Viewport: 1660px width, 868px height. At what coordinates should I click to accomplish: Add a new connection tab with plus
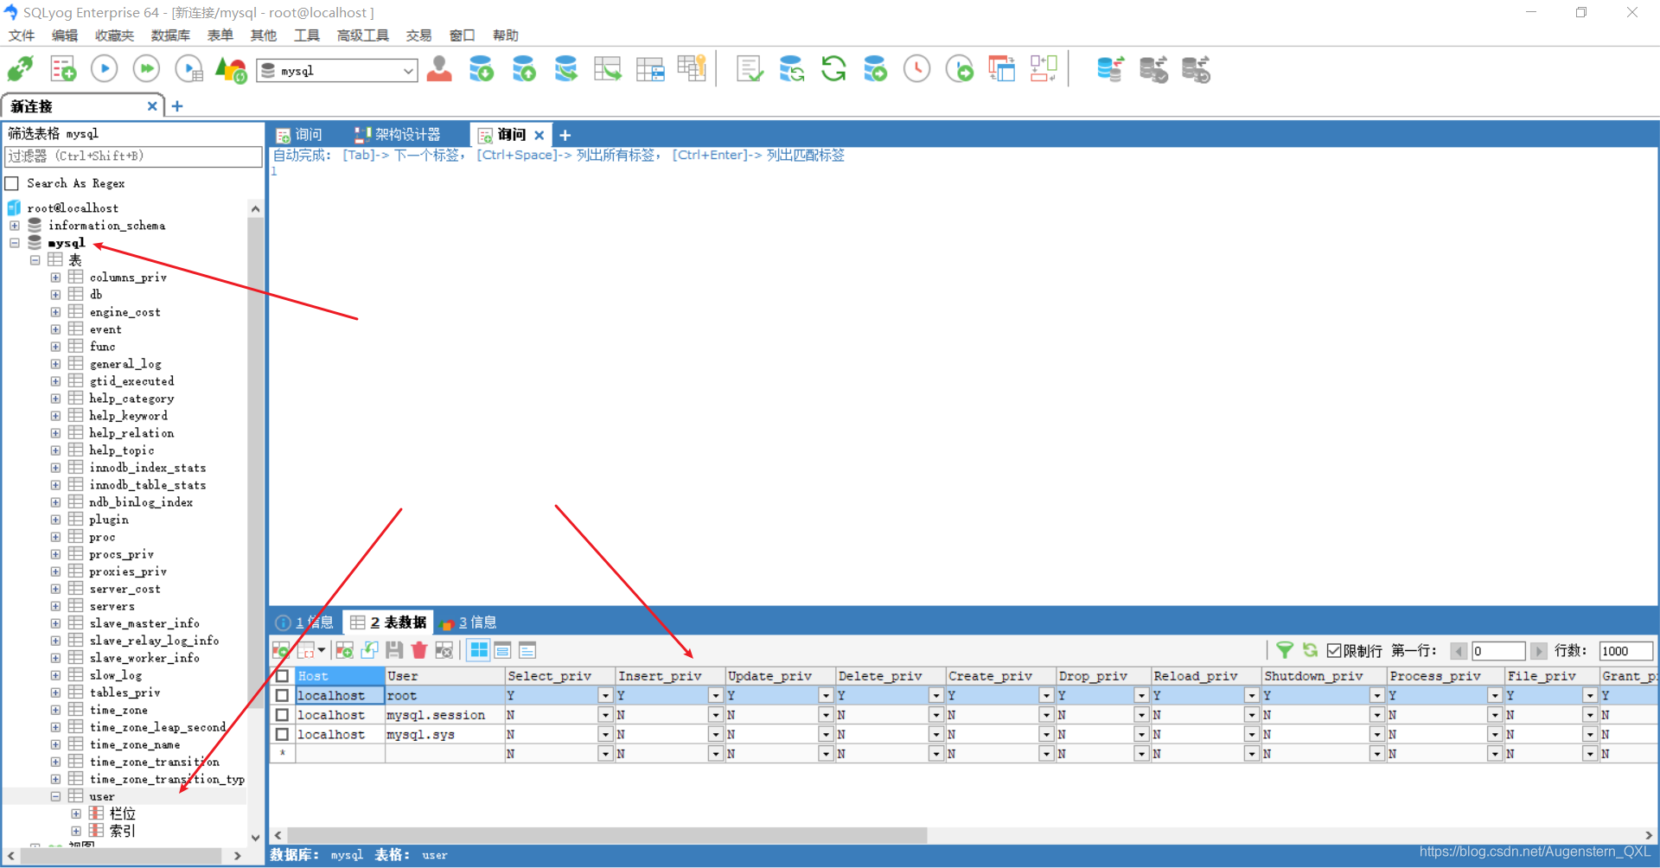[177, 106]
